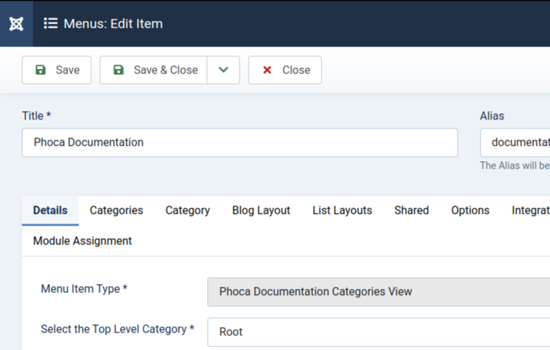
Task: Switch to the Details tab
Action: pyautogui.click(x=50, y=210)
